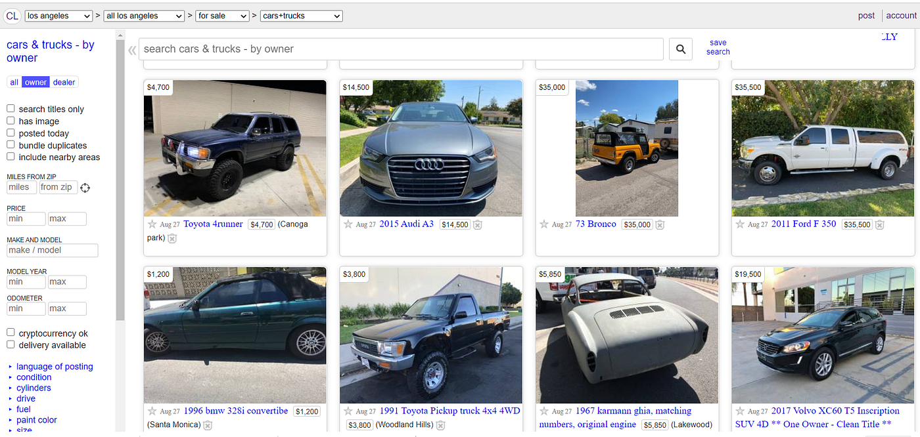Viewport: 920px width, 437px height.
Task: Open 1996 bmw 328i convertibe title
Action: [236, 411]
